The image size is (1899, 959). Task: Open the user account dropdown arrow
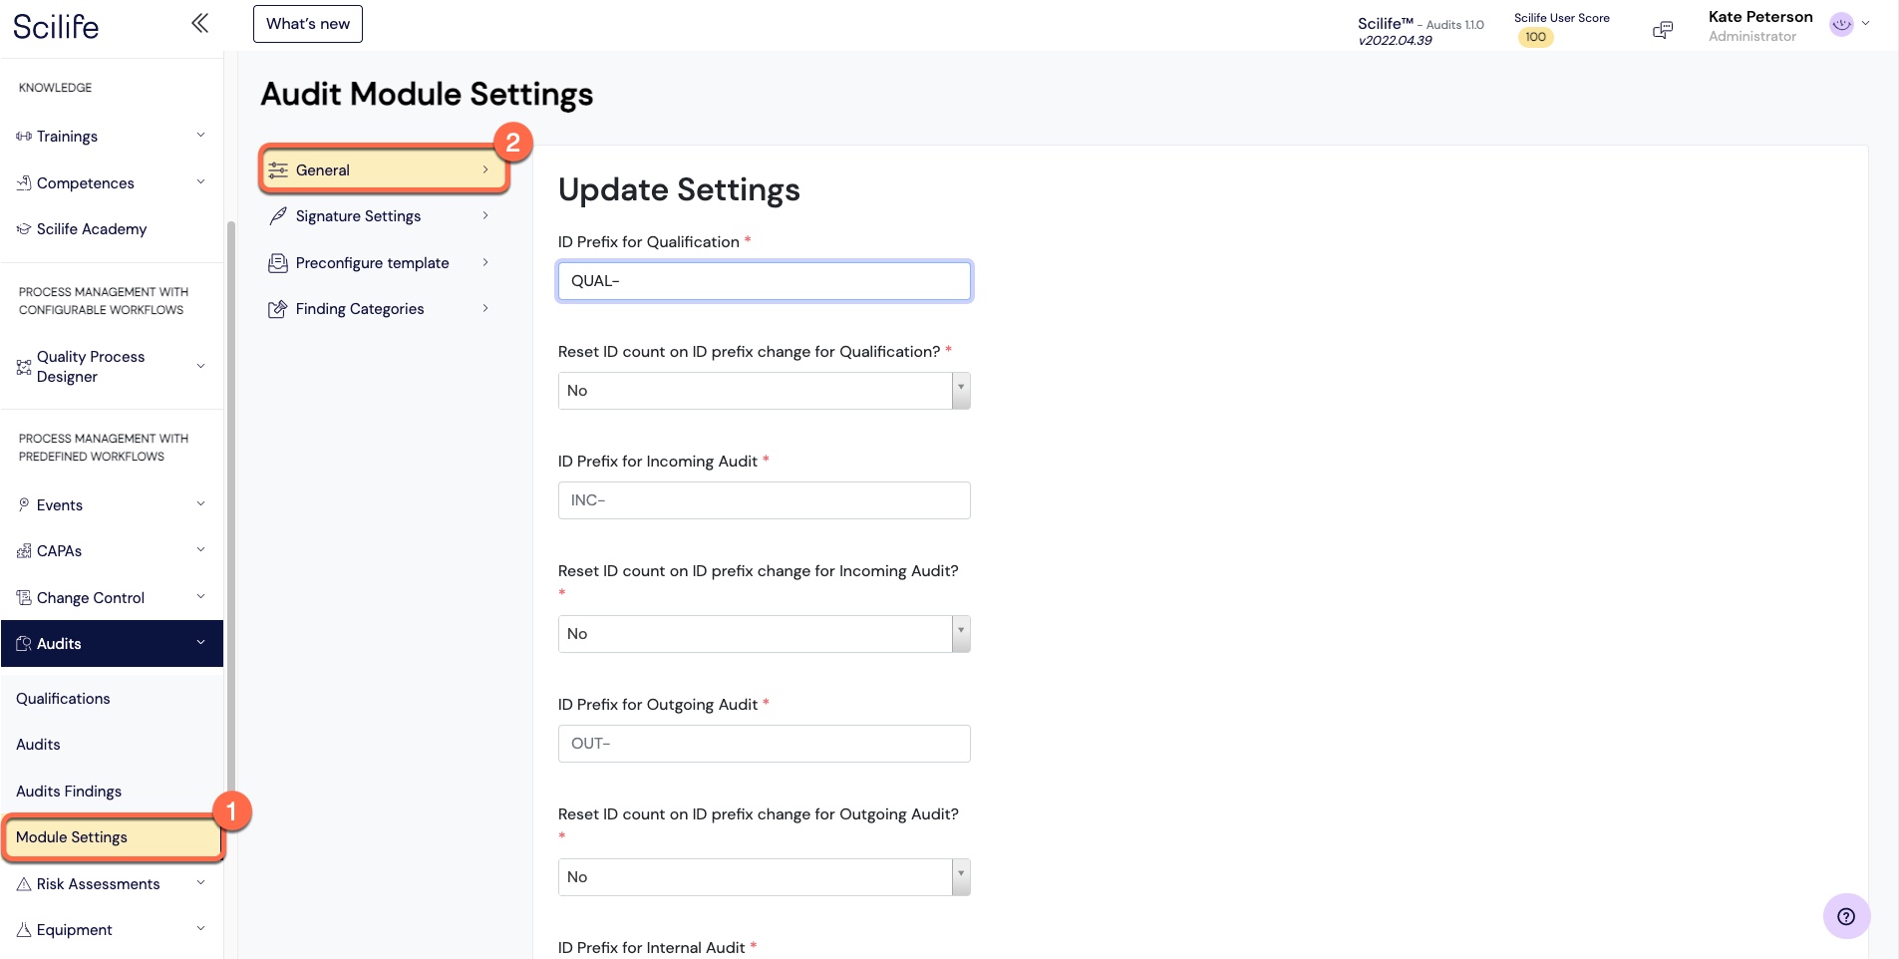coord(1865,24)
